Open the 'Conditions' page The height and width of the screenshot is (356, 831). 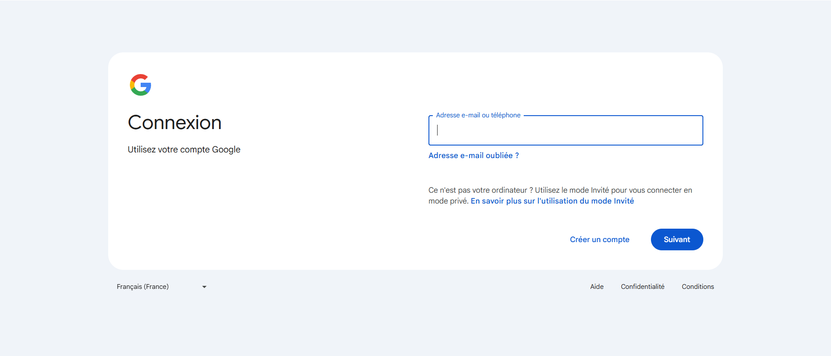[698, 286]
